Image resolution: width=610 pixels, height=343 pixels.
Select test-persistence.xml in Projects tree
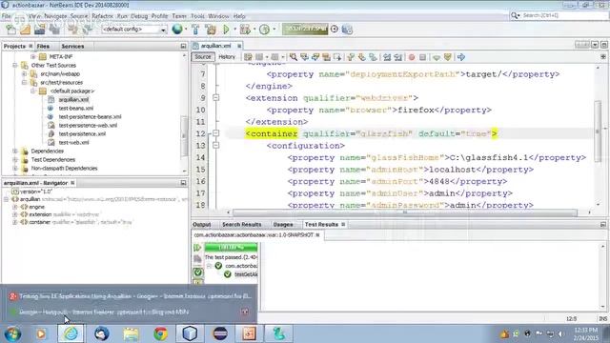click(82, 133)
